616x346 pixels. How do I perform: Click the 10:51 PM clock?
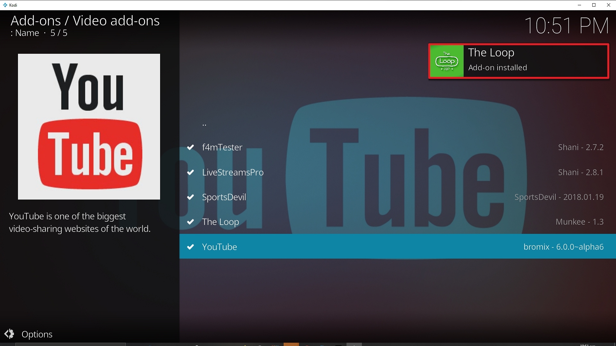point(567,26)
